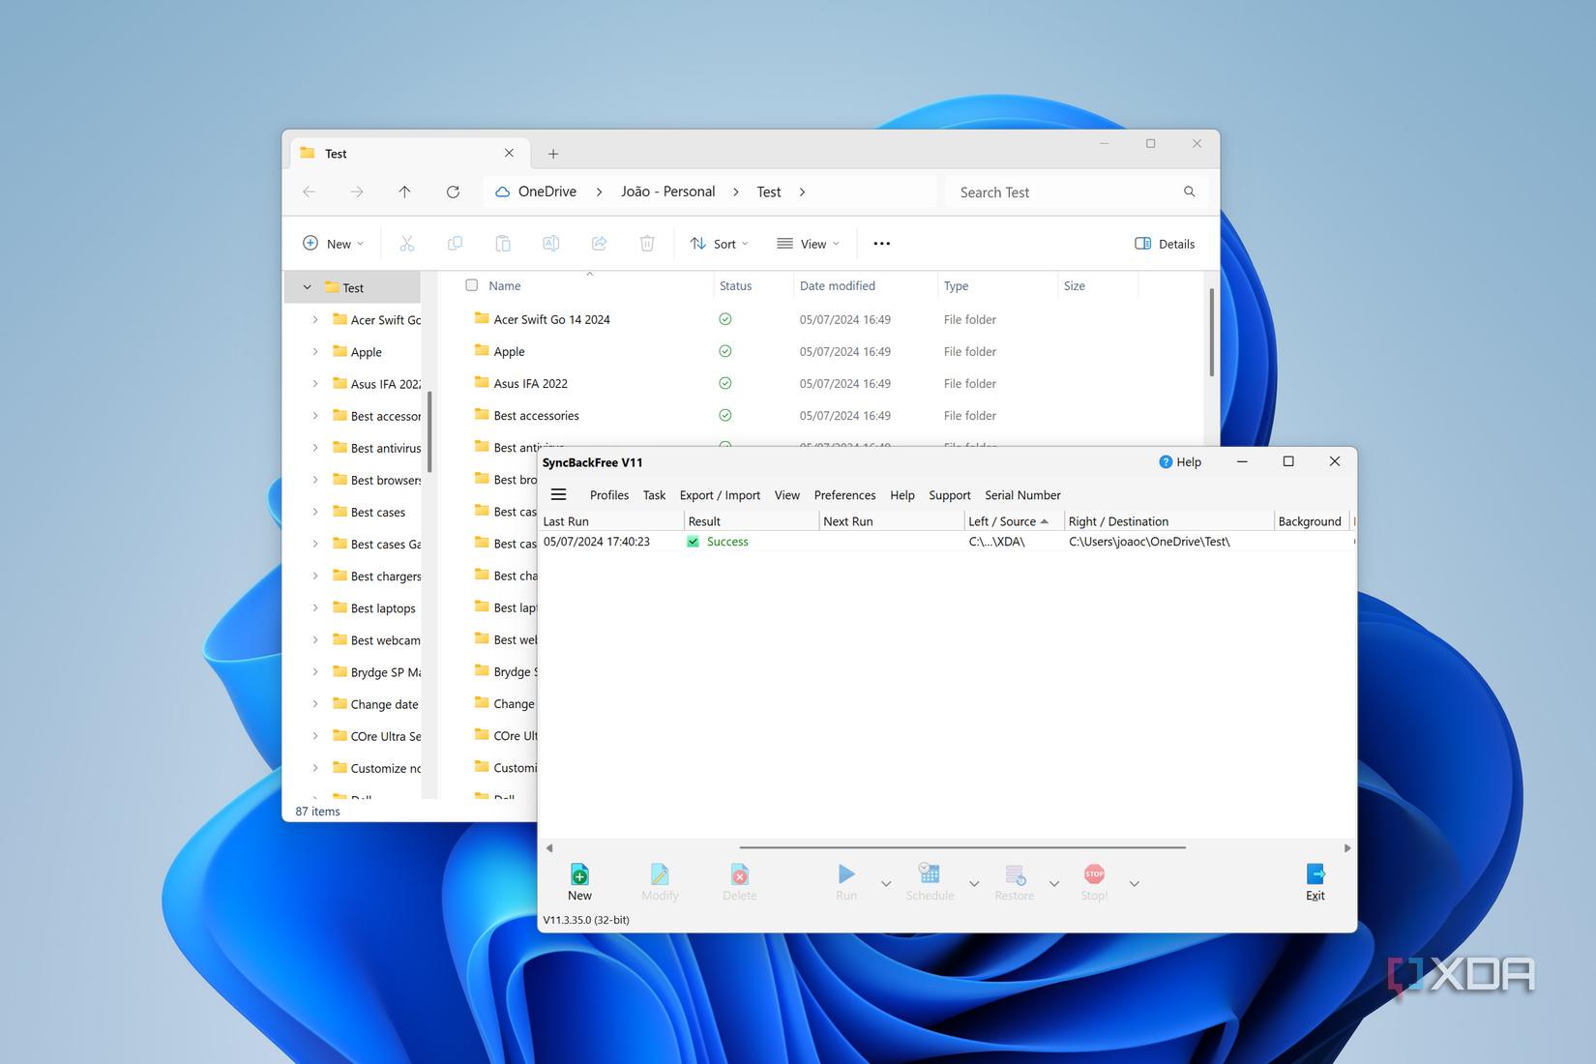1596x1064 pixels.
Task: Click the Rename icon in File Explorer toolbar
Action: (551, 244)
